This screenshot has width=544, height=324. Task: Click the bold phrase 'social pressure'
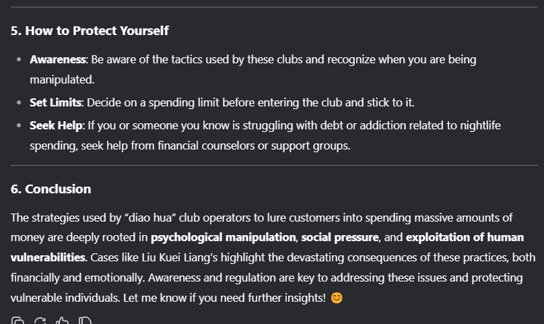(339, 237)
